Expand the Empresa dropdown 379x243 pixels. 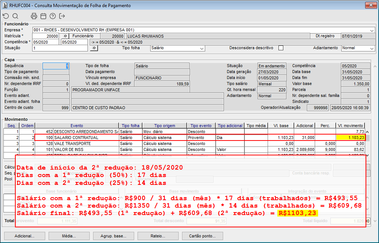point(372,30)
